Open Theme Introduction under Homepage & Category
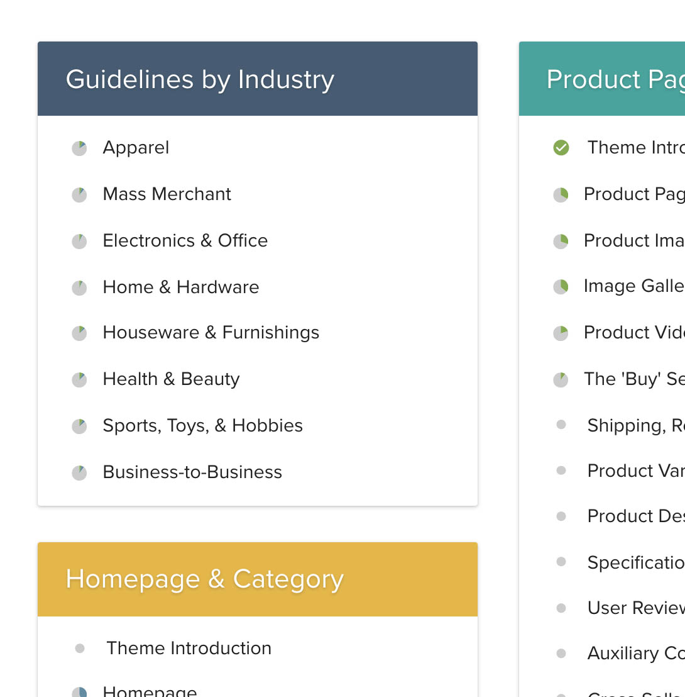This screenshot has height=697, width=685. [x=189, y=649]
